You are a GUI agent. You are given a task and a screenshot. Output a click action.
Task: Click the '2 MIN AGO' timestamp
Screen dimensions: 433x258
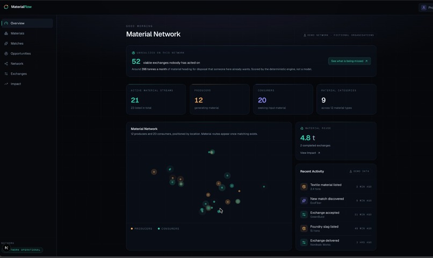364,187
